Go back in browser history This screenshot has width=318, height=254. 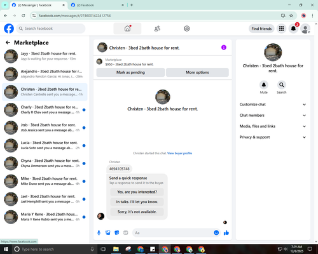pyautogui.click(x=6, y=16)
